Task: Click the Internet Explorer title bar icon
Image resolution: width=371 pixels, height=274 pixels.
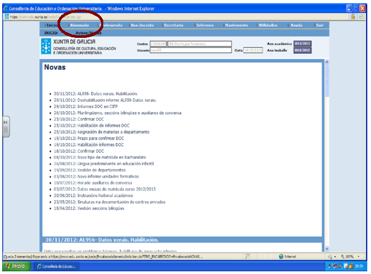Action: [x=5, y=9]
